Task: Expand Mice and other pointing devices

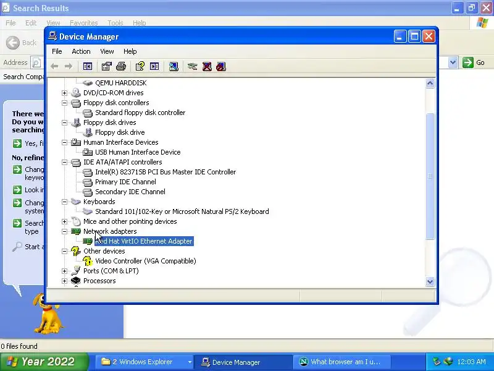Action: 65,222
